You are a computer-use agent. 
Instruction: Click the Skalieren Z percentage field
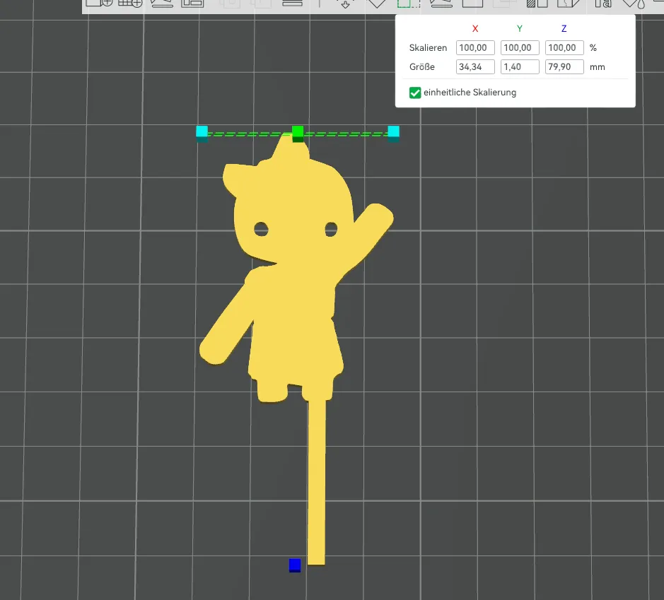point(564,48)
